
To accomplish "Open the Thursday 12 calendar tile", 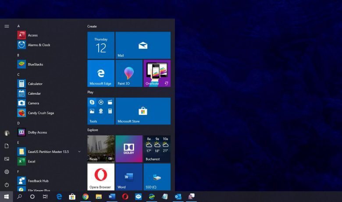I will tap(100, 45).
